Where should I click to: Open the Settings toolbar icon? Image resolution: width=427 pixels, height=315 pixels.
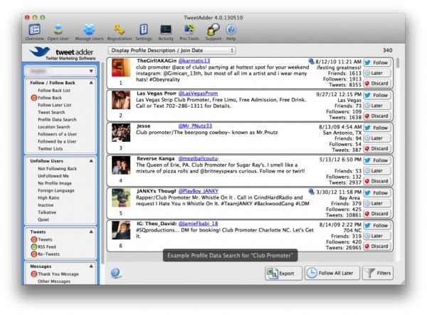pyautogui.click(x=144, y=29)
